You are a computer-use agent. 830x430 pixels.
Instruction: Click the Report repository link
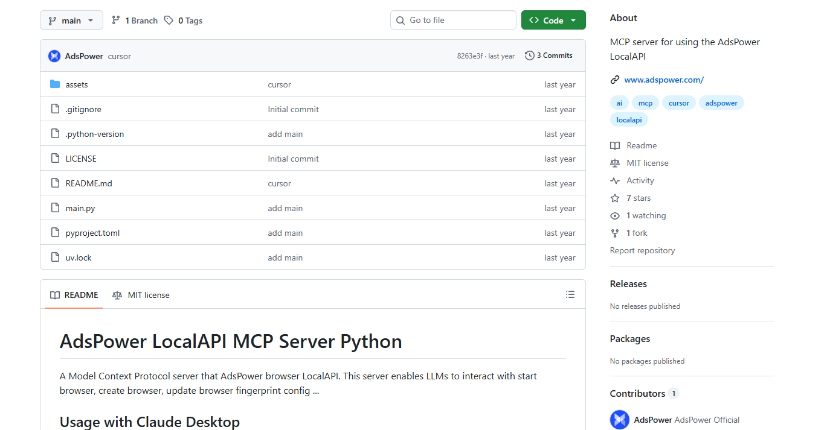(642, 250)
